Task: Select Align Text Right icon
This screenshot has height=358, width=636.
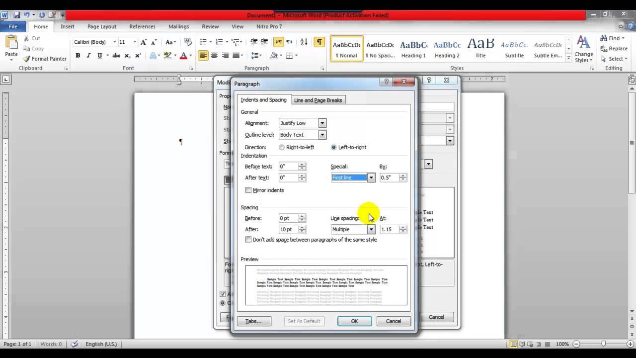Action: click(x=225, y=56)
